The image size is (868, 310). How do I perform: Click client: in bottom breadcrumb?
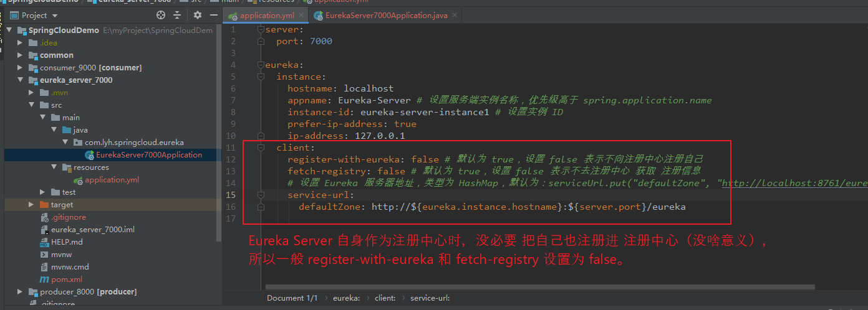(385, 298)
